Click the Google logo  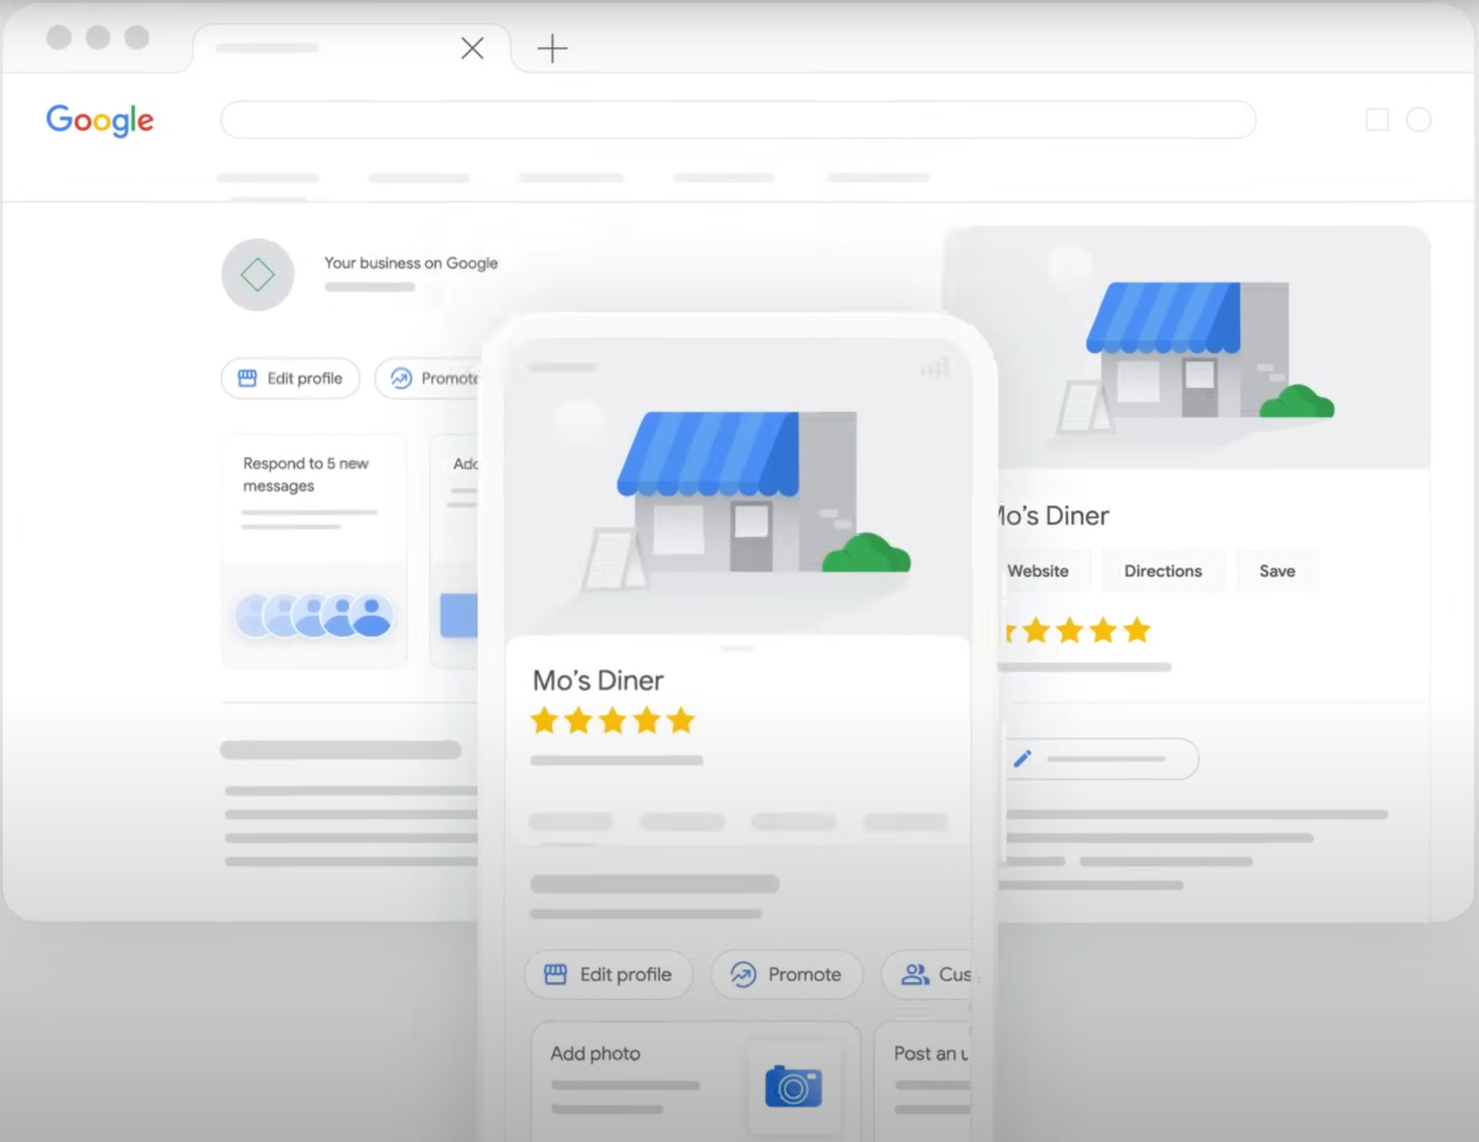99,119
